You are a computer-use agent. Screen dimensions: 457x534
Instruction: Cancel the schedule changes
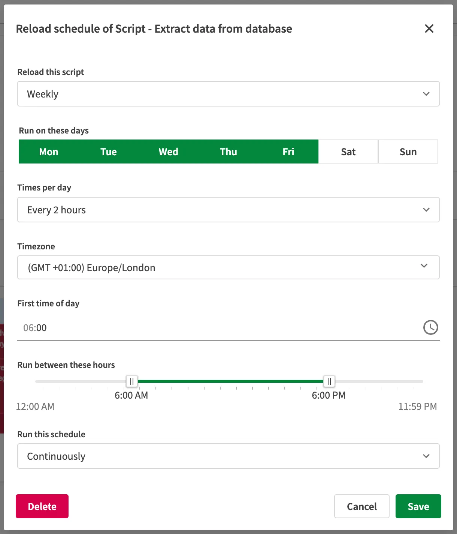[361, 506]
